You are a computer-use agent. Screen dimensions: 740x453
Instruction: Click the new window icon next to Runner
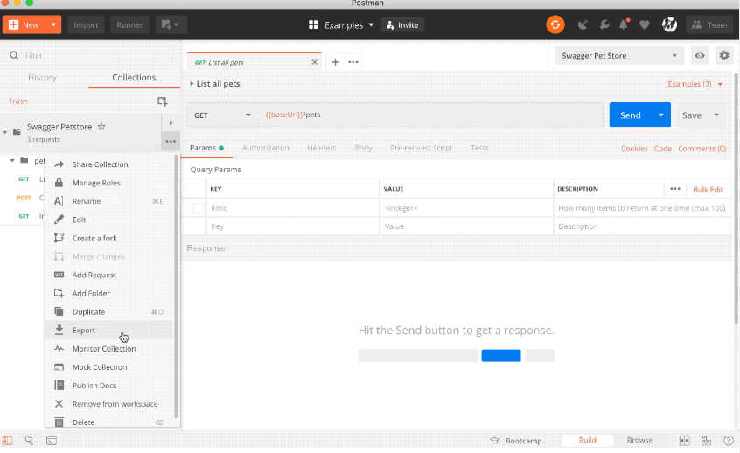[171, 25]
